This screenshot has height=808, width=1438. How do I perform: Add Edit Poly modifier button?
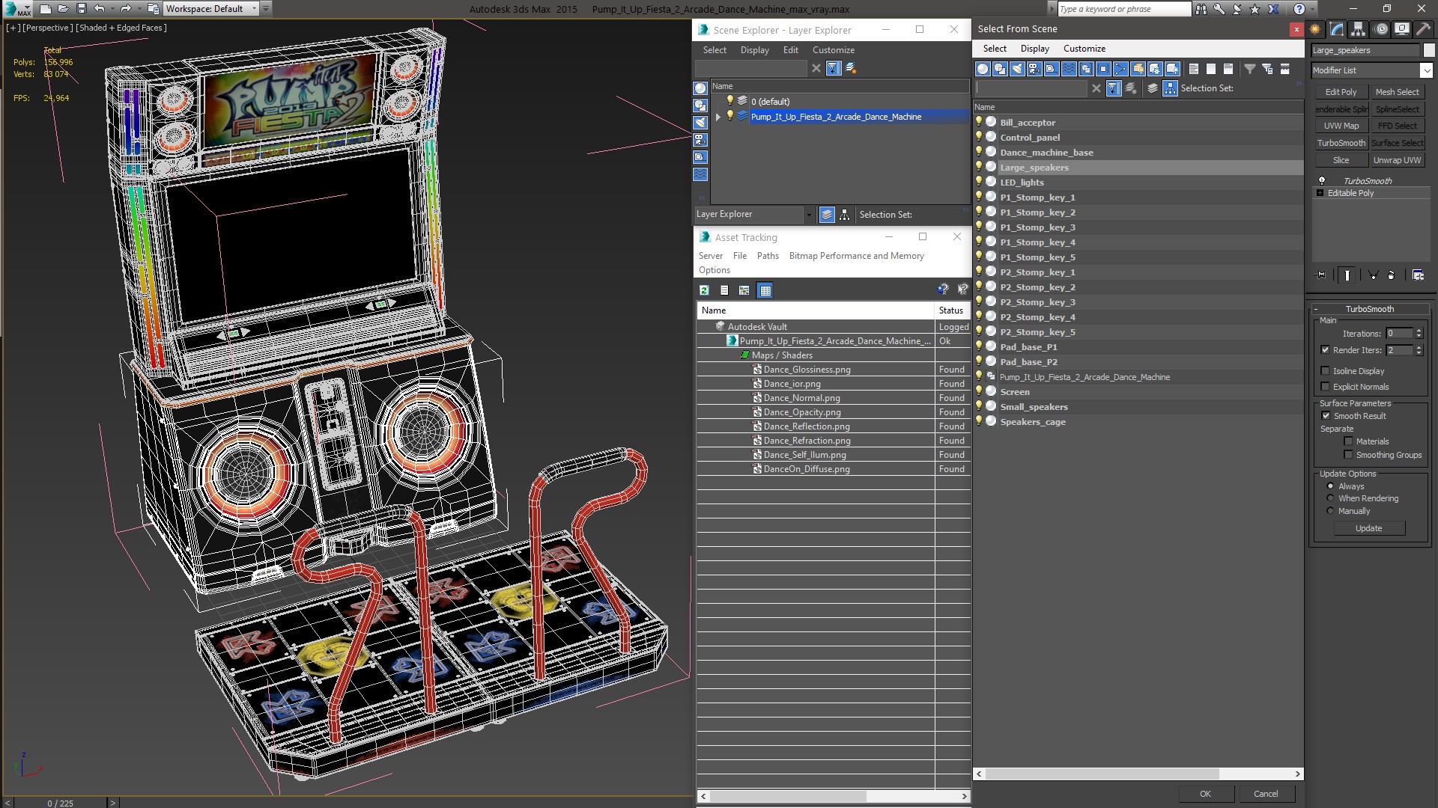1341,92
